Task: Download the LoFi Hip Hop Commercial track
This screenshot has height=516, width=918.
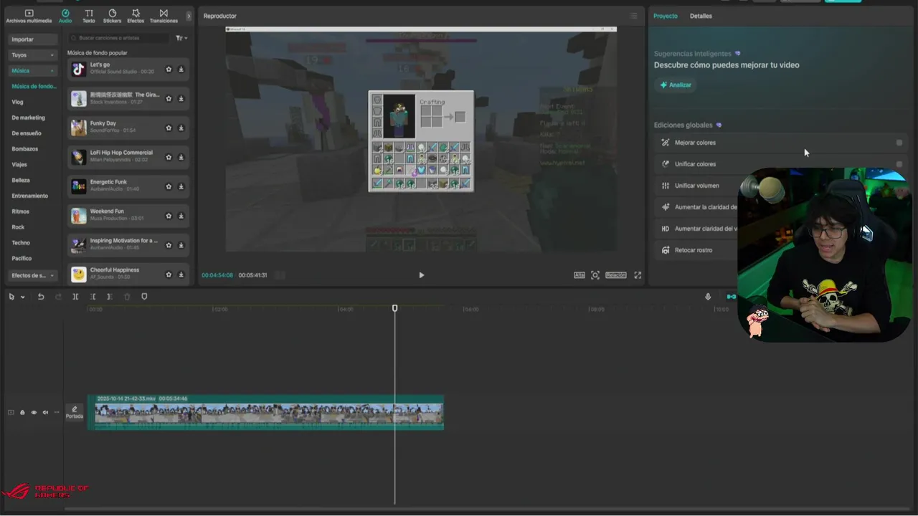Action: pyautogui.click(x=181, y=157)
